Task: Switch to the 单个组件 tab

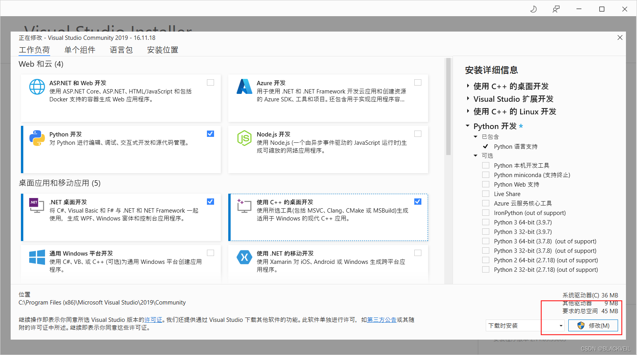Action: [80, 50]
